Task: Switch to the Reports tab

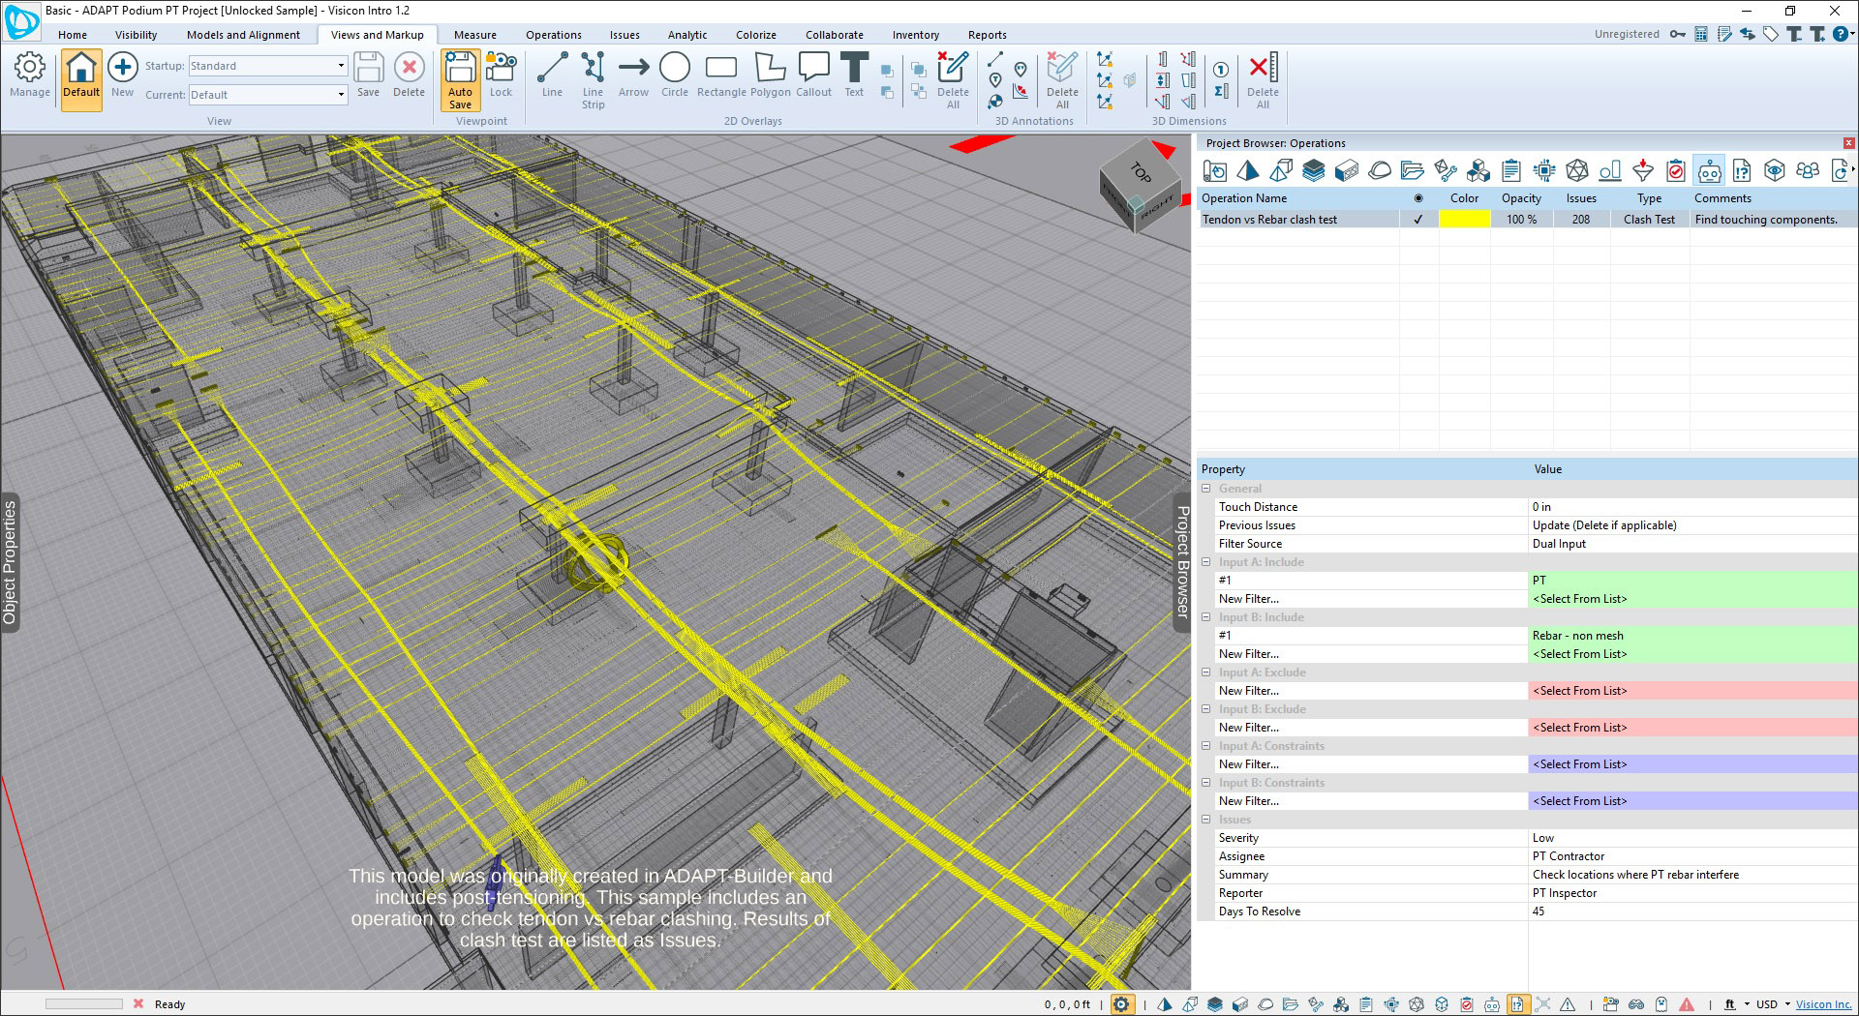Action: 988,35
